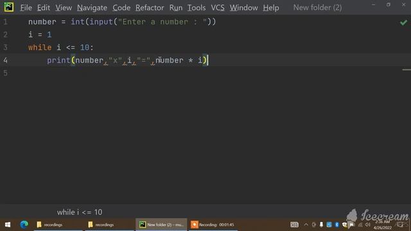Click 'number * i' expression on line 4
Viewport: 411px width, 231px height.
point(179,60)
